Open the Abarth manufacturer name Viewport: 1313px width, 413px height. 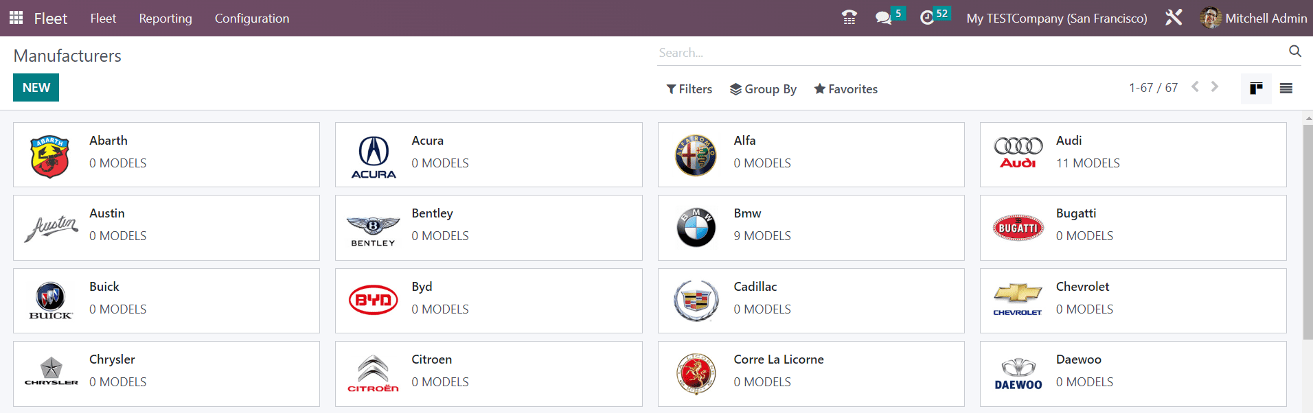[109, 141]
